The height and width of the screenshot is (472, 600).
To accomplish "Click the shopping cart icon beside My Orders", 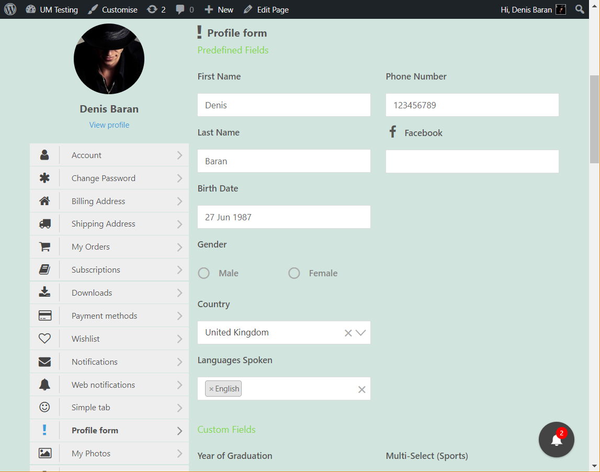I will point(44,246).
